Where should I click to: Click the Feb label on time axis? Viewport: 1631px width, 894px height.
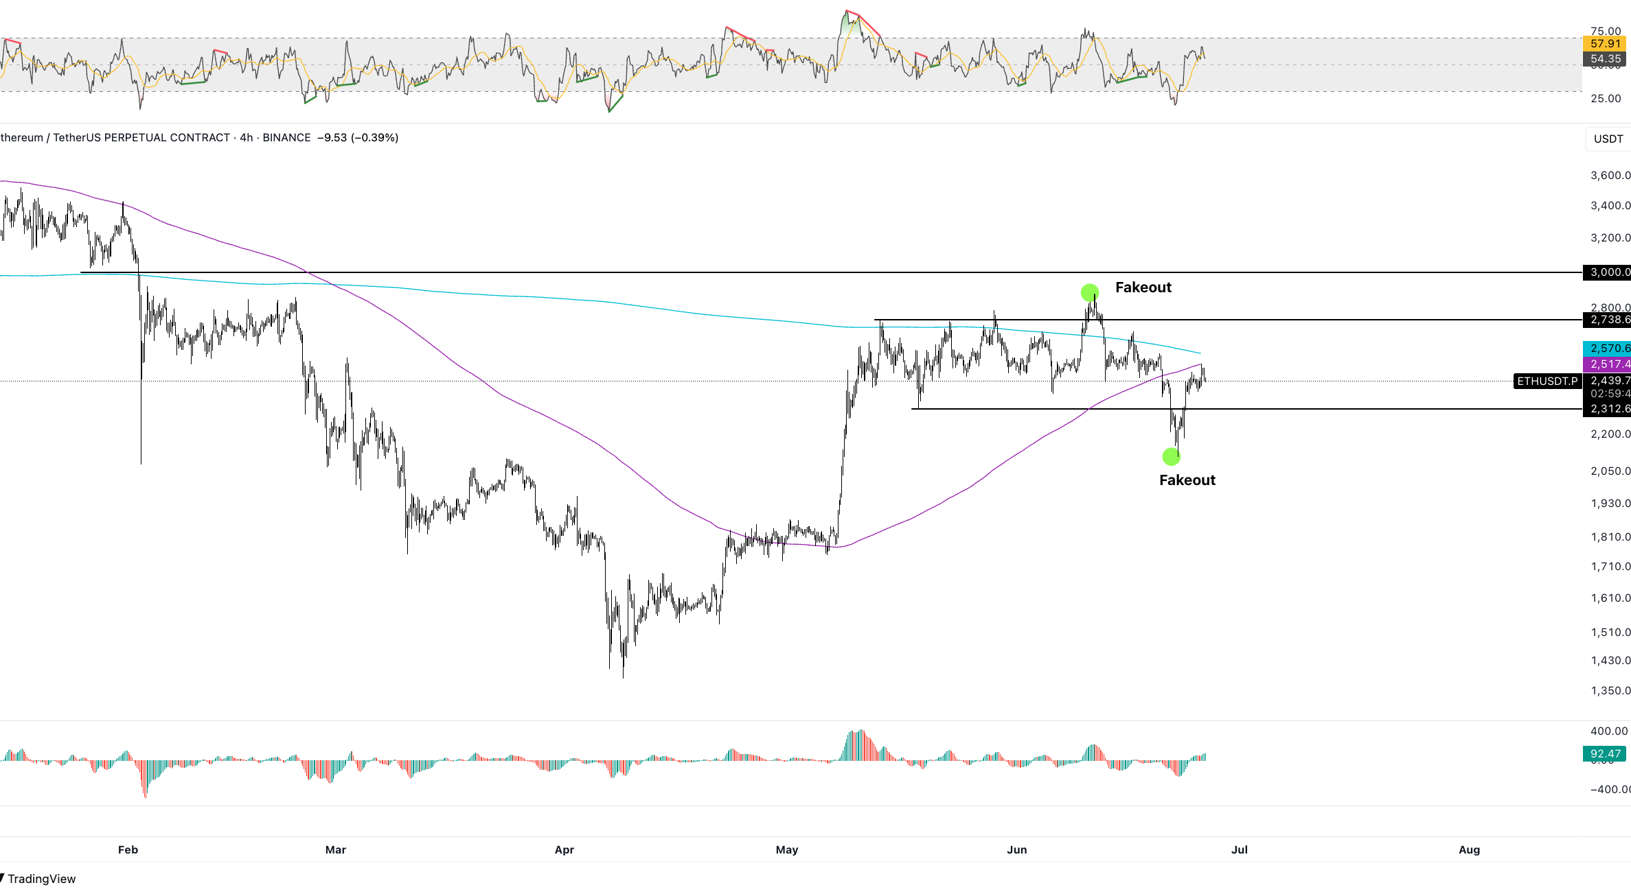(128, 850)
